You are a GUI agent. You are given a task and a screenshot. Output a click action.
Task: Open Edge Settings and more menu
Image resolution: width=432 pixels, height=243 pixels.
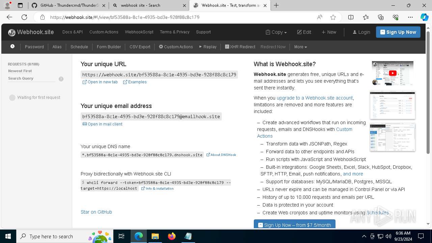click(410, 17)
